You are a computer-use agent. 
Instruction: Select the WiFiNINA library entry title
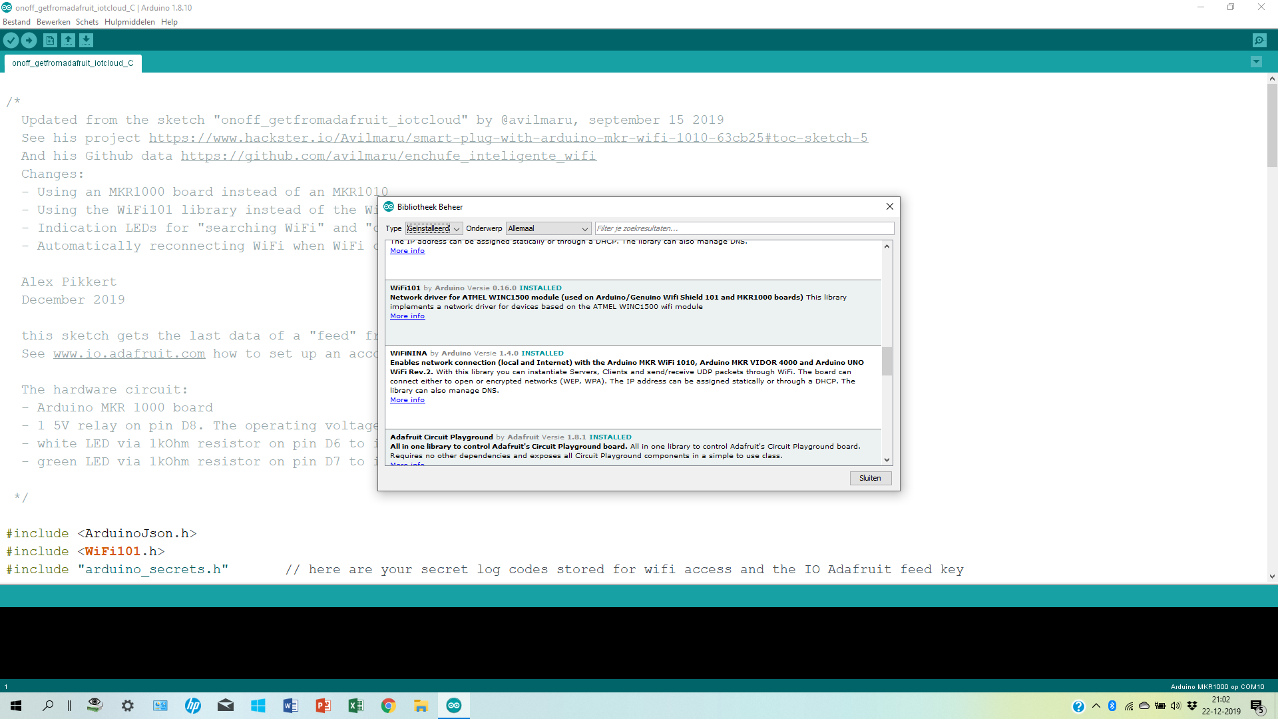(408, 354)
